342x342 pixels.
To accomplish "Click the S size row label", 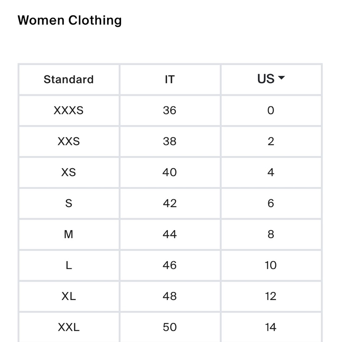I will tap(68, 203).
